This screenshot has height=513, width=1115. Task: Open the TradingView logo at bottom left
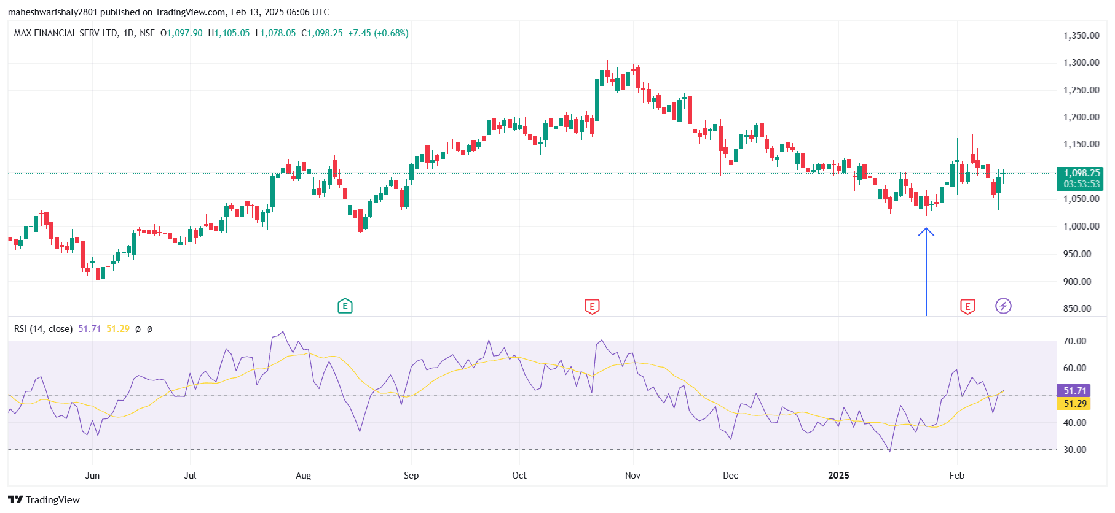(x=44, y=499)
